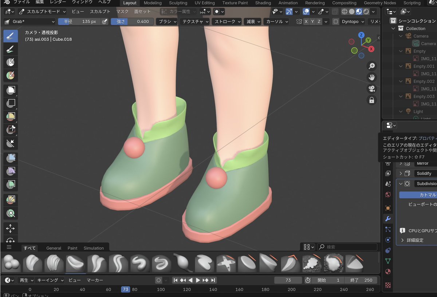Select the Move transform tool
This screenshot has height=297, width=437.
[11, 229]
